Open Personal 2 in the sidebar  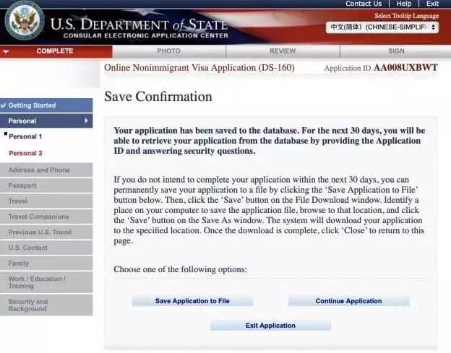[x=25, y=153]
